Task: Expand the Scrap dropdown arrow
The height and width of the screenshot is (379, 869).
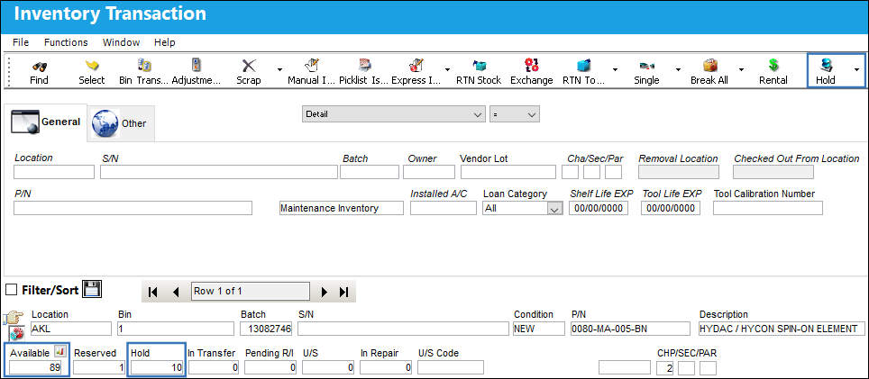Action: pyautogui.click(x=279, y=69)
